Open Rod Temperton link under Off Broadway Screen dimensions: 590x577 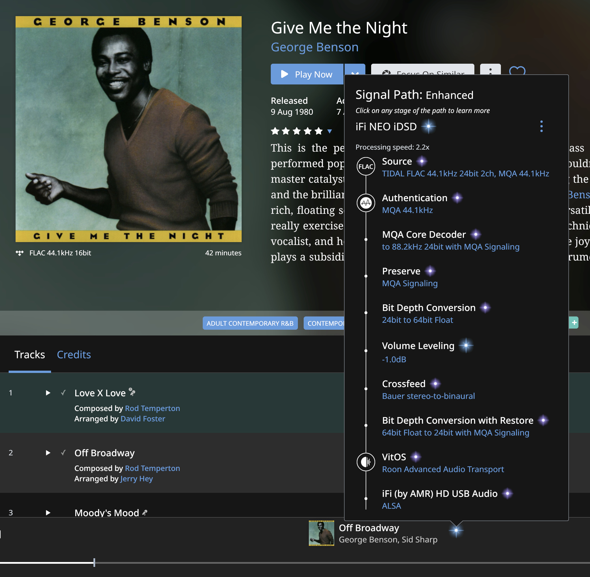153,469
